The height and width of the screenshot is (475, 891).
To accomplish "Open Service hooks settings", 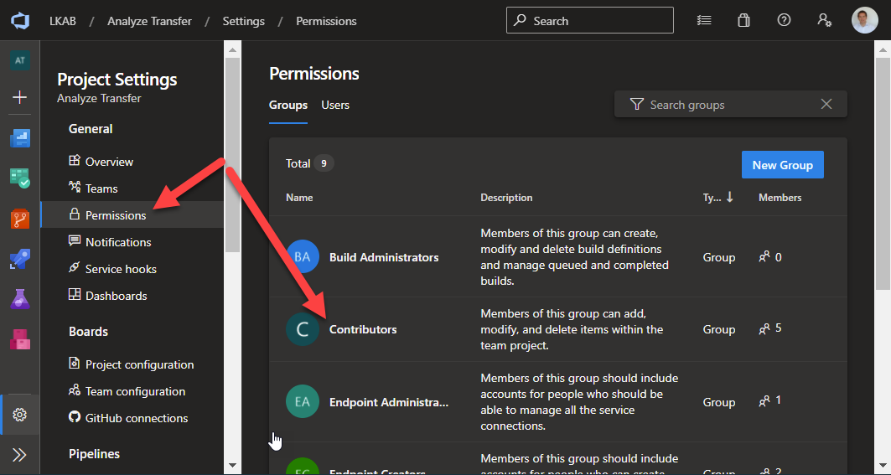I will [121, 269].
